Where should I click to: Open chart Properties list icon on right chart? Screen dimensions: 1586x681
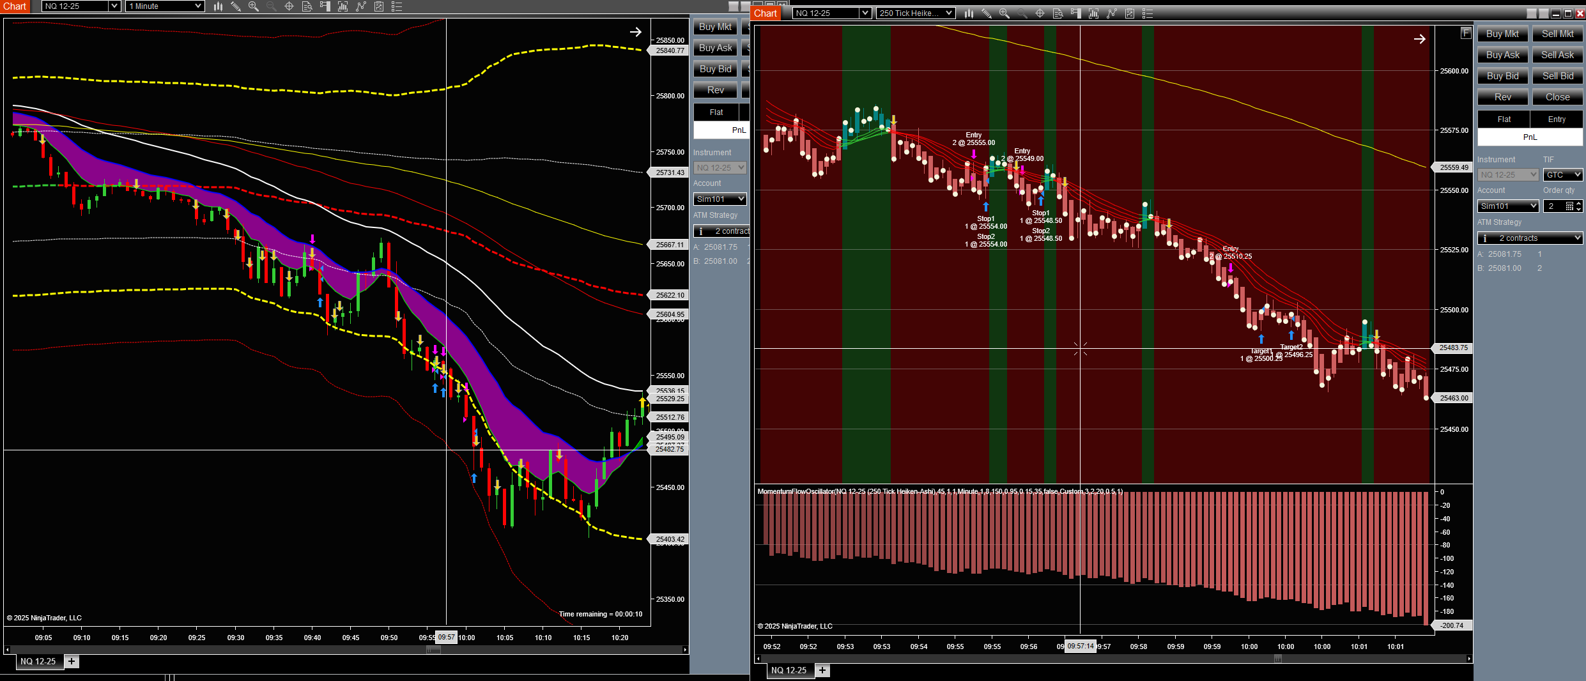(1148, 13)
